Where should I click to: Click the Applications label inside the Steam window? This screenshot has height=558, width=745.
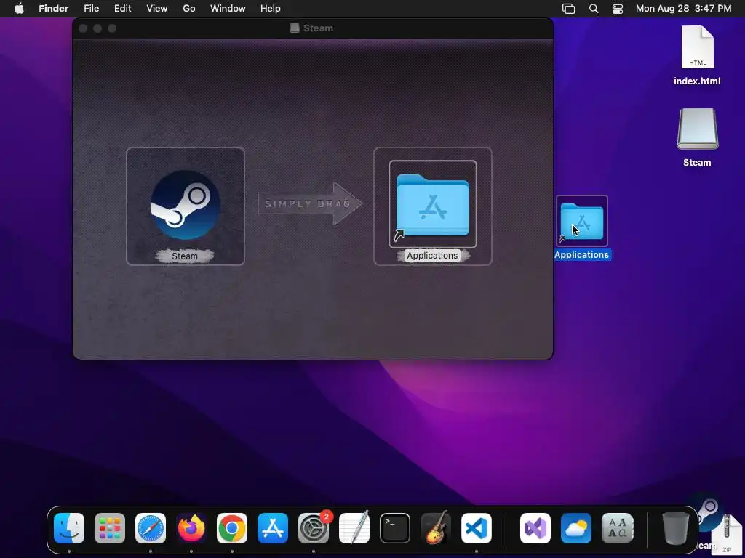tap(432, 256)
